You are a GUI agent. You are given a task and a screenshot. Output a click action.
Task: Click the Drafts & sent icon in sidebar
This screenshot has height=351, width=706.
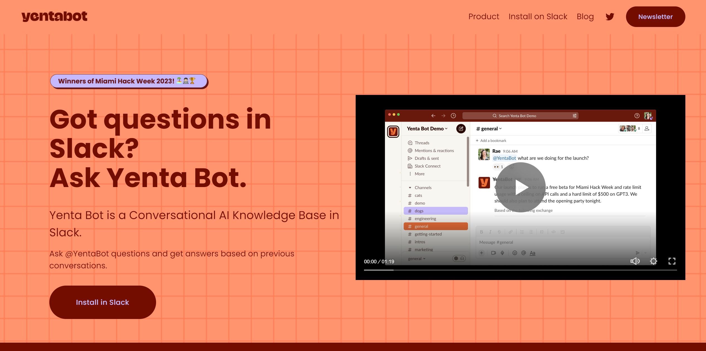(410, 158)
